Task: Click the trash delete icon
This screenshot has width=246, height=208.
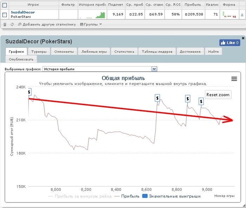Action: pos(5,25)
